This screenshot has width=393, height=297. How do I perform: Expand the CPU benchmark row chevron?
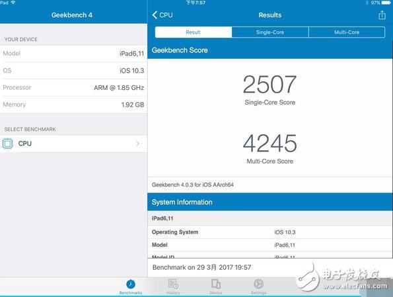coord(137,144)
